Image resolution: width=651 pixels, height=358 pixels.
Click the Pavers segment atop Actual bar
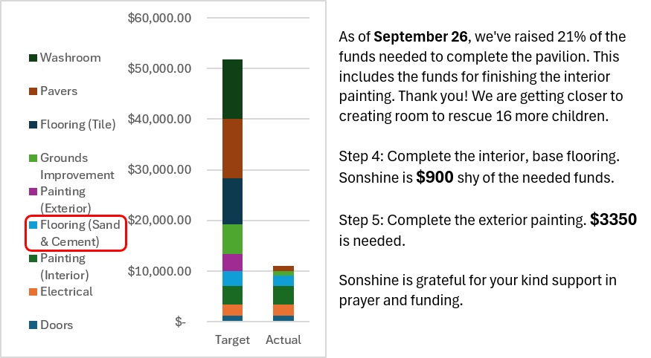pyautogui.click(x=283, y=269)
